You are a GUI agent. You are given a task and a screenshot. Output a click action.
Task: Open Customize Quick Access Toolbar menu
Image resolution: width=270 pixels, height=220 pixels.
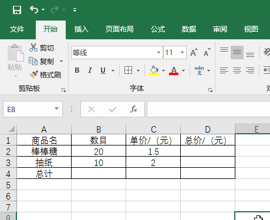[x=75, y=10]
